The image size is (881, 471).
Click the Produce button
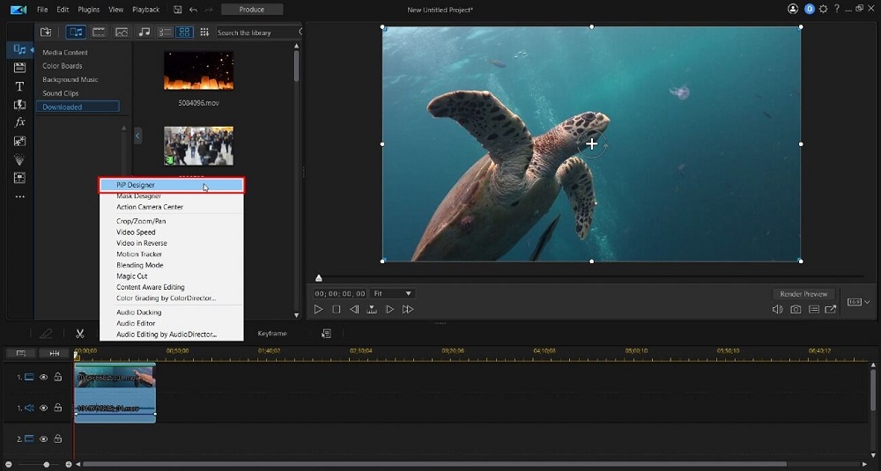252,10
